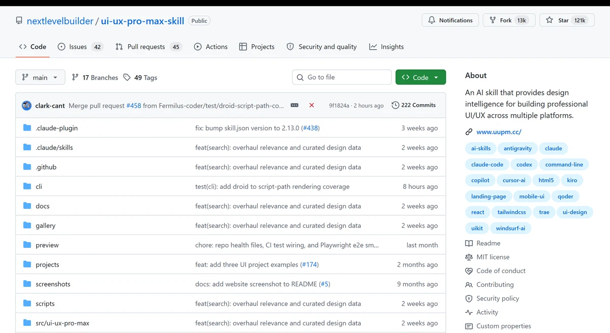Screen dimensions: 610x333
Task: Click the failed checks red X icon
Action: pos(312,105)
